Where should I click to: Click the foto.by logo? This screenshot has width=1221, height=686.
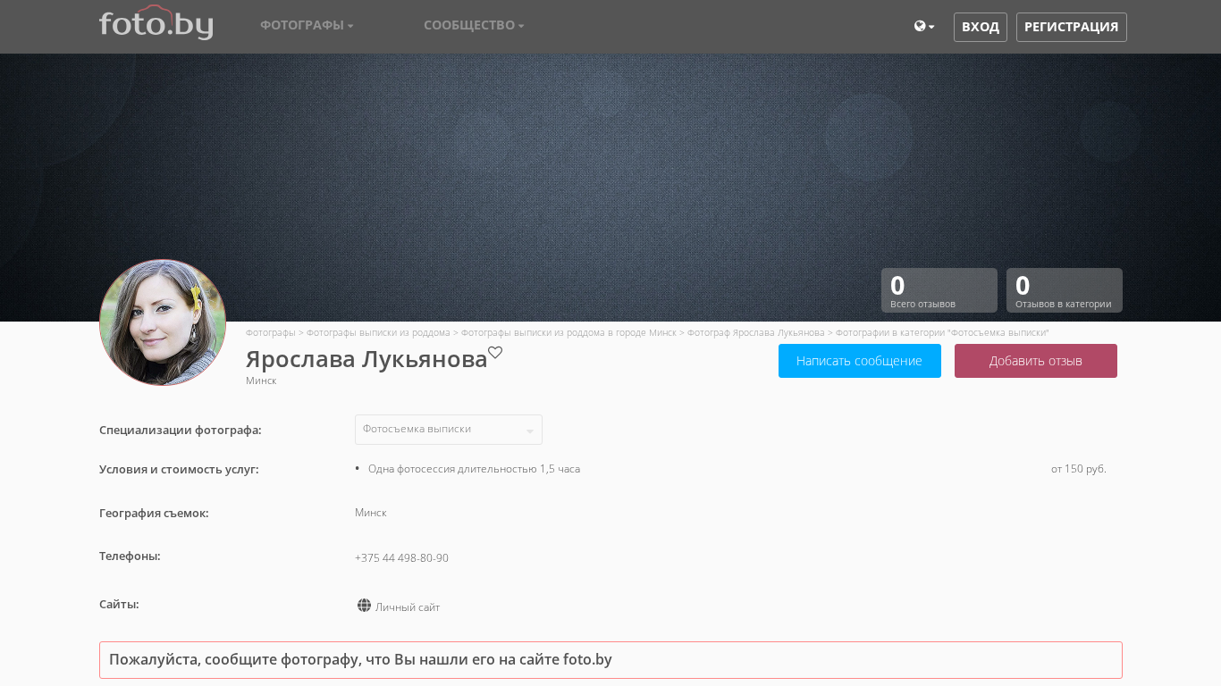pyautogui.click(x=156, y=23)
